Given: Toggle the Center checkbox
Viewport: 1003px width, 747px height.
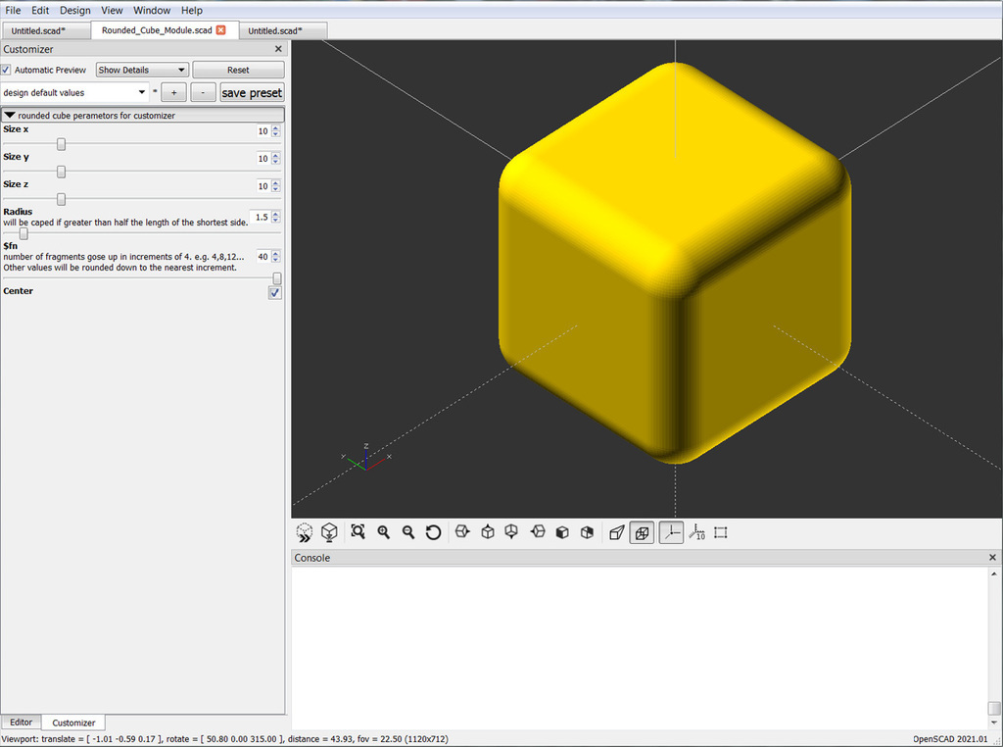Looking at the screenshot, I should coord(274,292).
